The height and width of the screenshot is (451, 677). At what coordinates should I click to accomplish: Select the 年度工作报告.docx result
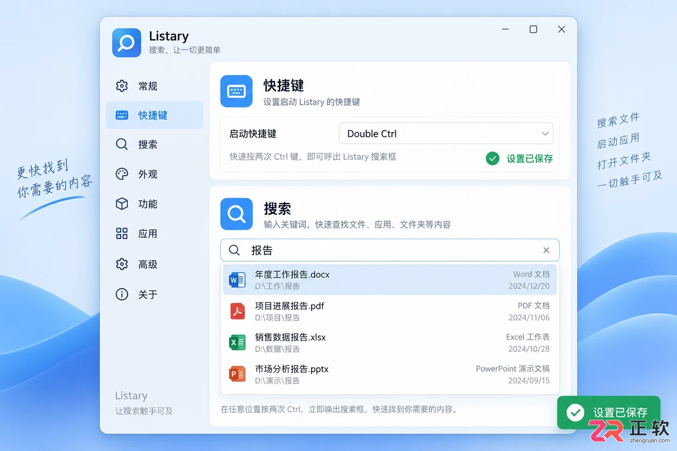pyautogui.click(x=390, y=280)
